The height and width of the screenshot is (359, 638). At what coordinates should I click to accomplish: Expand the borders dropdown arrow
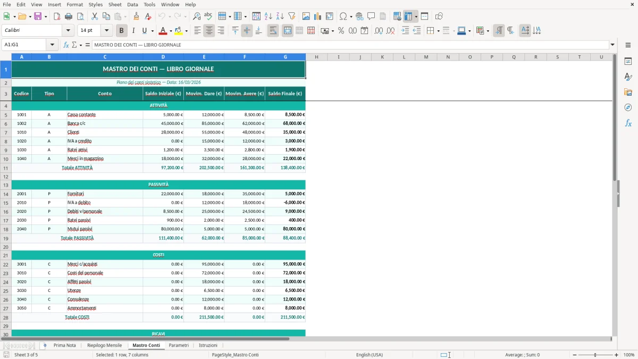pyautogui.click(x=438, y=31)
